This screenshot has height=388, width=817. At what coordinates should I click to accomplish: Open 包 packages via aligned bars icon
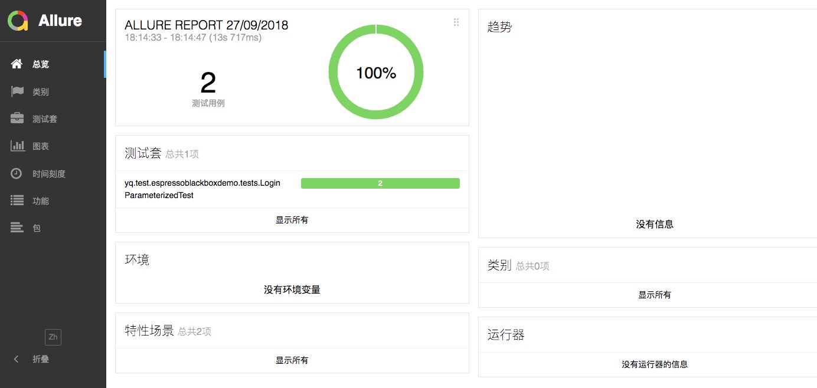tap(17, 228)
